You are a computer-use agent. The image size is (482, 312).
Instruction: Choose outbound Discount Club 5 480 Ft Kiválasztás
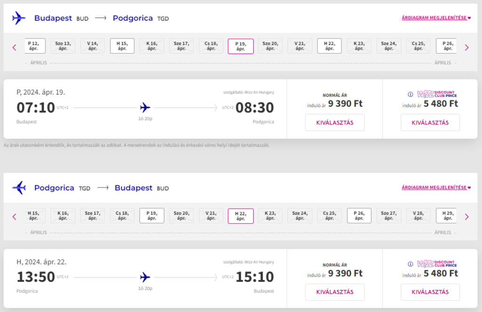(430, 123)
